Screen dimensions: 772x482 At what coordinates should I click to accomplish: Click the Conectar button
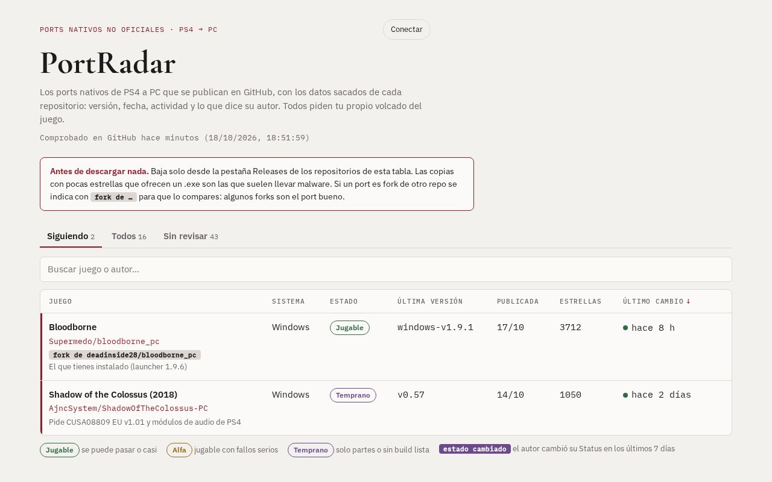pyautogui.click(x=407, y=30)
